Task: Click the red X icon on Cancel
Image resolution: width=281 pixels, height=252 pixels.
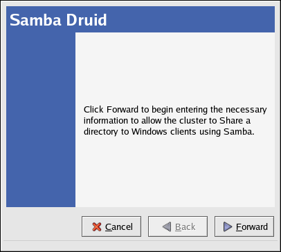Action: 97,226
